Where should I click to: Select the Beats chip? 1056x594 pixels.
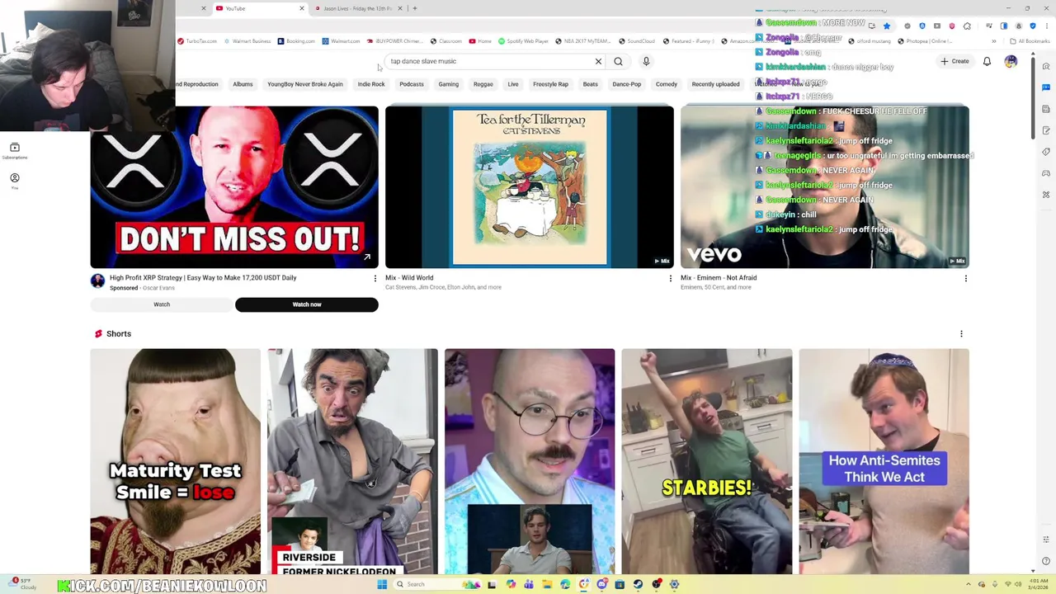coord(591,84)
